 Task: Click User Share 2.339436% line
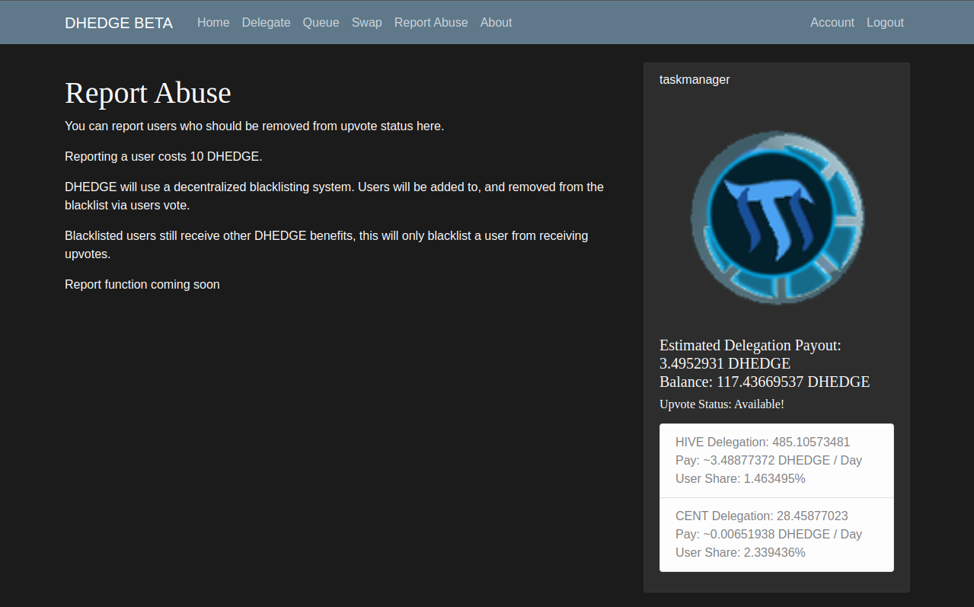(740, 552)
